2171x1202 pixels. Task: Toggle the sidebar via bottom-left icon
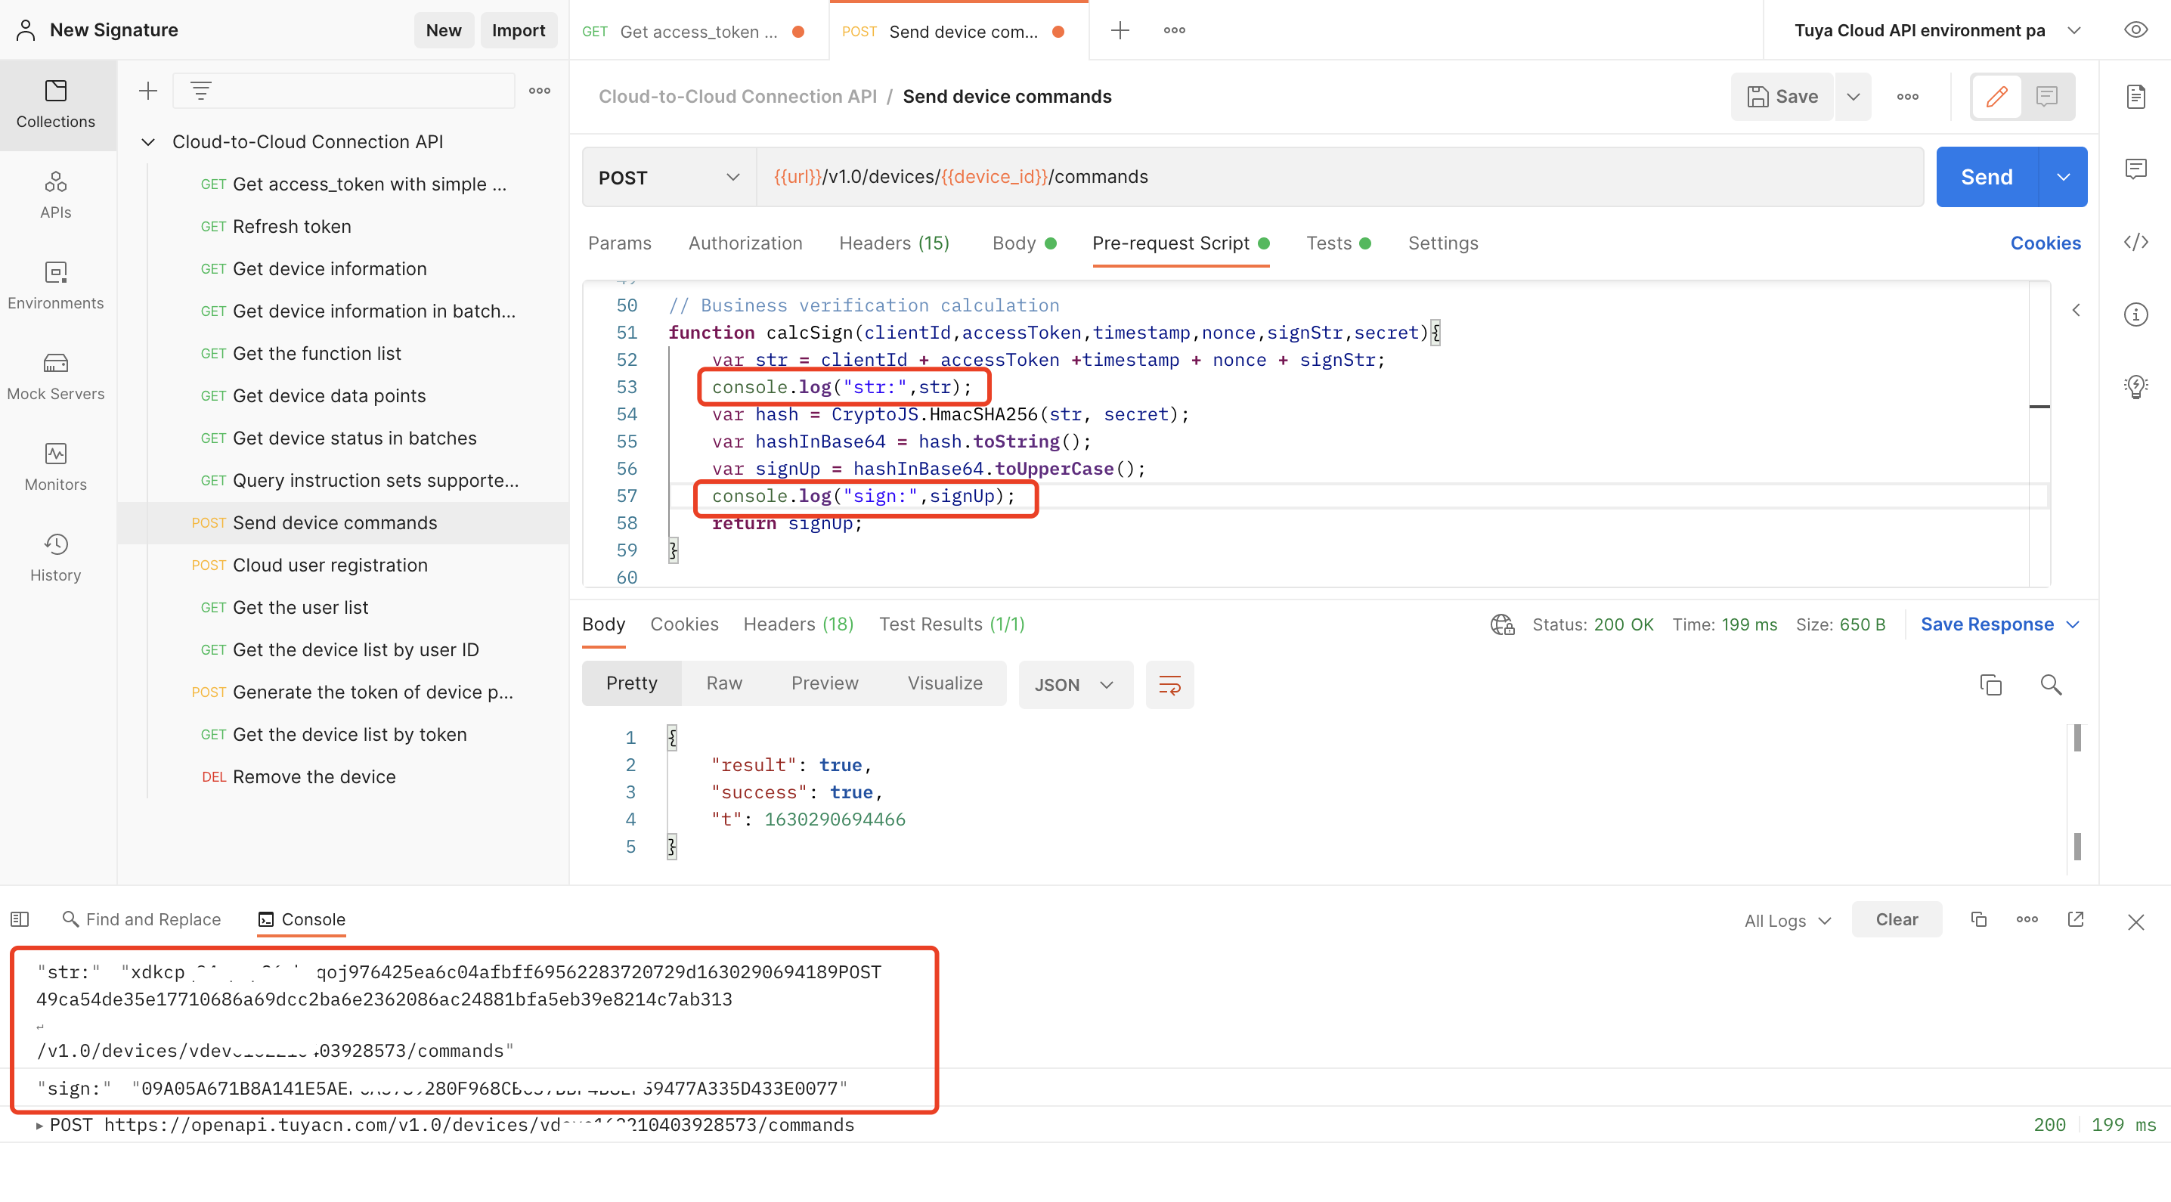tap(20, 919)
